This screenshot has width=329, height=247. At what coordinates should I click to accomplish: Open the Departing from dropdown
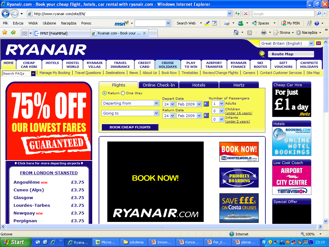tap(130, 103)
